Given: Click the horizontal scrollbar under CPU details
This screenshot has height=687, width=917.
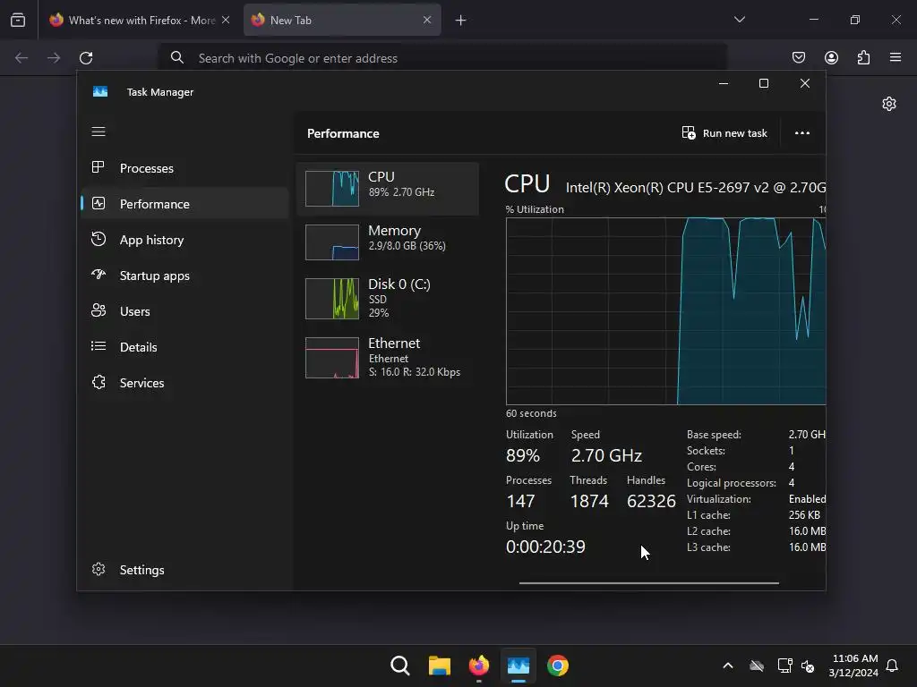Looking at the screenshot, I should [x=648, y=582].
